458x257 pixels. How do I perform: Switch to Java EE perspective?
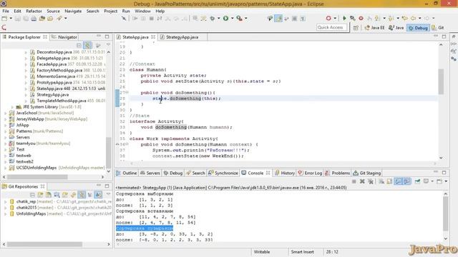tap(374, 28)
